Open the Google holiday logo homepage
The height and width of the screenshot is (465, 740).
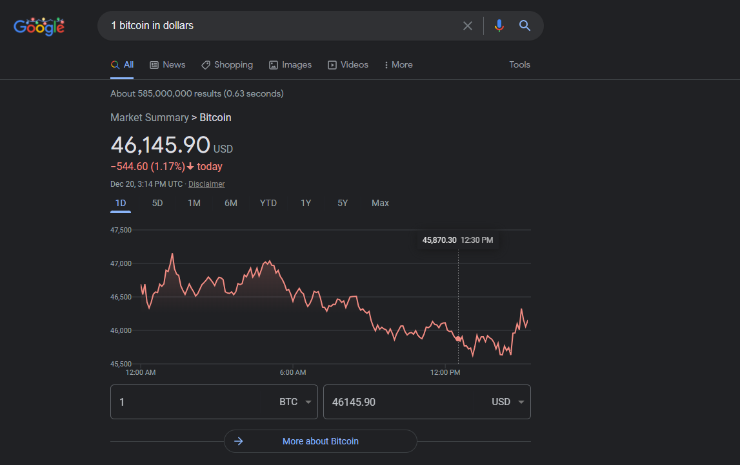pyautogui.click(x=39, y=26)
